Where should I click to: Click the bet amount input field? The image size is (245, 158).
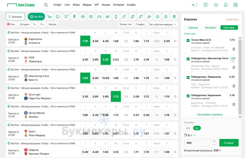(198, 143)
